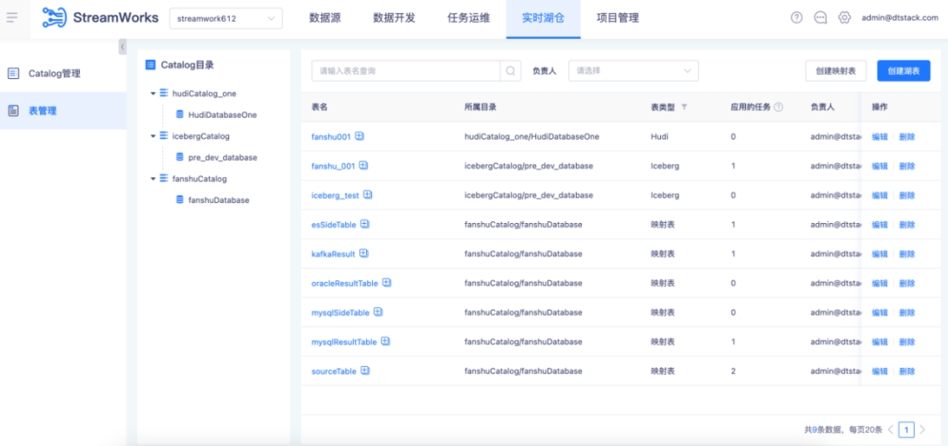This screenshot has width=948, height=446.
Task: Click the StreamWorks logo
Action: (x=100, y=18)
